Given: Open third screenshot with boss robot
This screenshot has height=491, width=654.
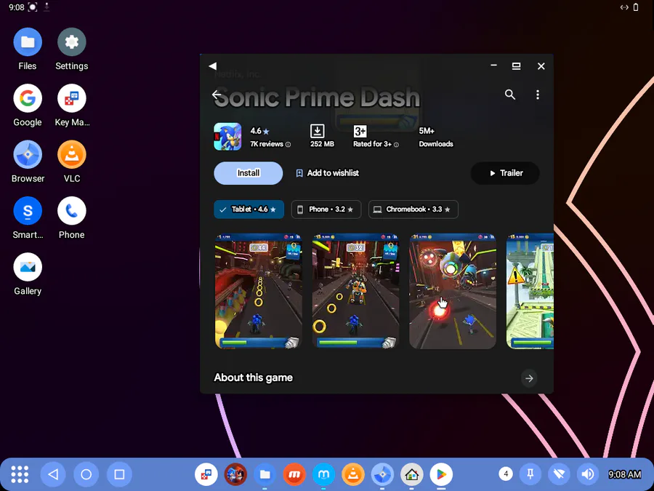Looking at the screenshot, I should click(x=453, y=291).
